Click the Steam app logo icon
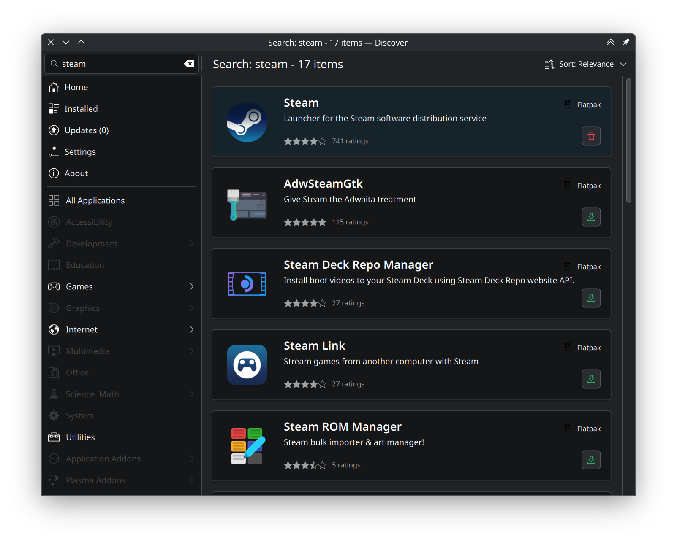The height and width of the screenshot is (545, 677). 247,122
